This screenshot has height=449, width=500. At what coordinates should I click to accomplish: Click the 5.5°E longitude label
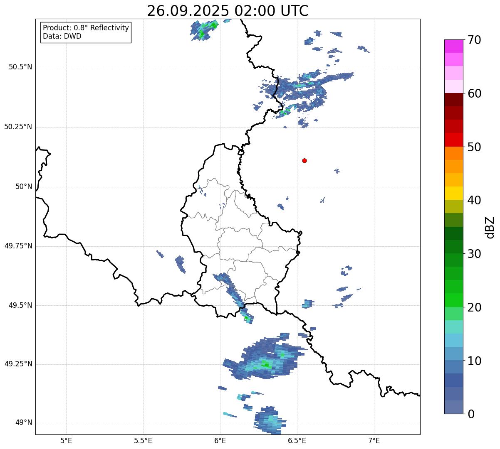143,440
